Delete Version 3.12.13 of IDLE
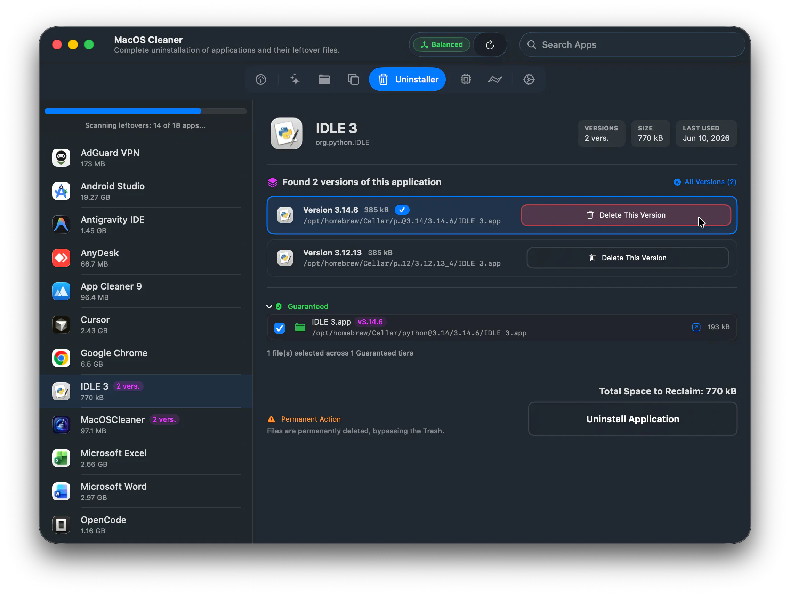790x595 pixels. 628,258
